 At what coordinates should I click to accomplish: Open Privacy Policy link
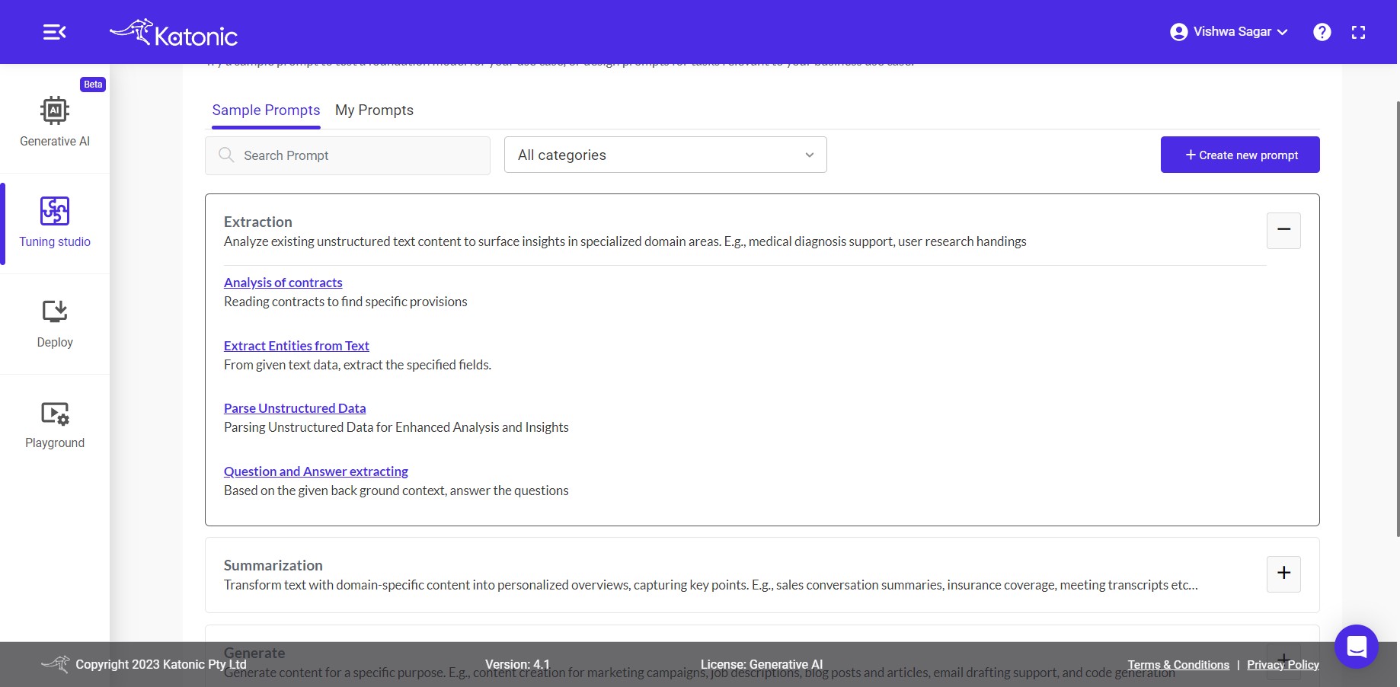(1283, 665)
